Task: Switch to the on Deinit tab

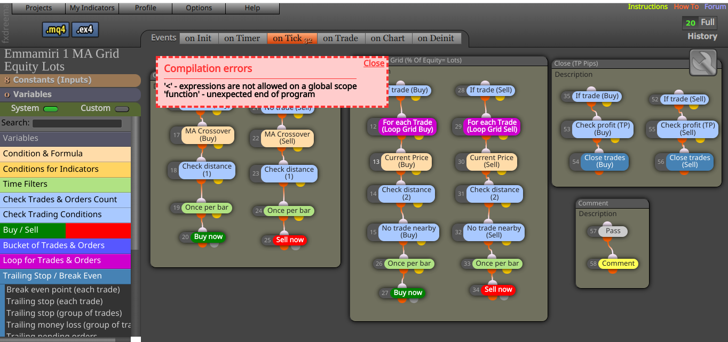Action: coord(436,38)
